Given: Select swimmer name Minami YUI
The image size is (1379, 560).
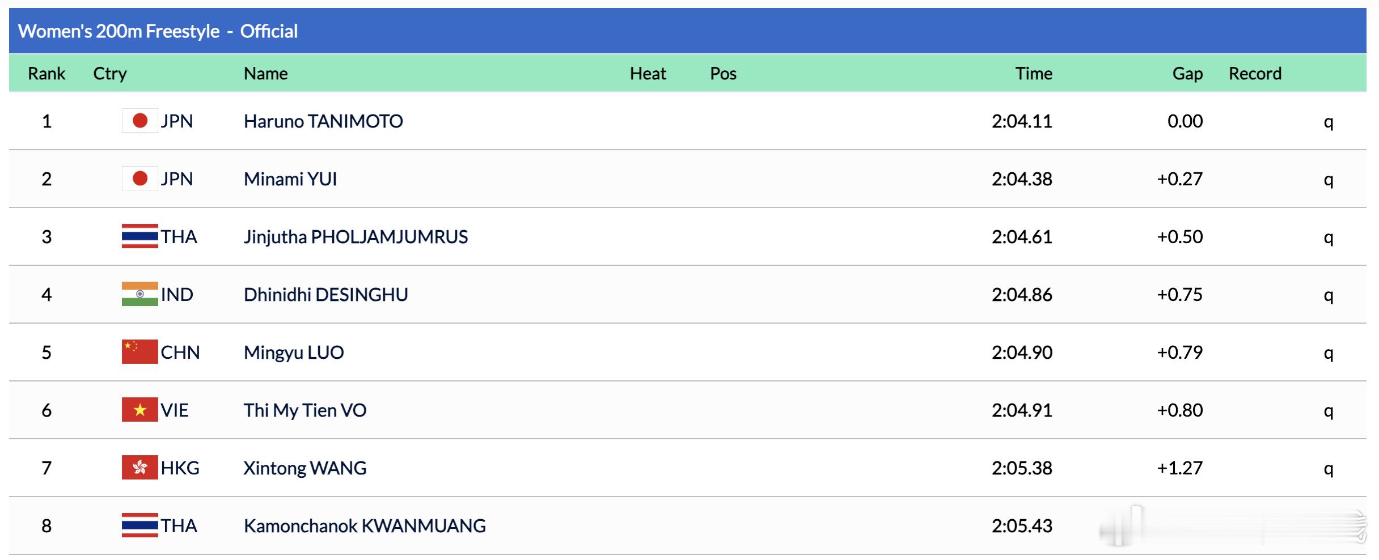Looking at the screenshot, I should click(x=290, y=179).
